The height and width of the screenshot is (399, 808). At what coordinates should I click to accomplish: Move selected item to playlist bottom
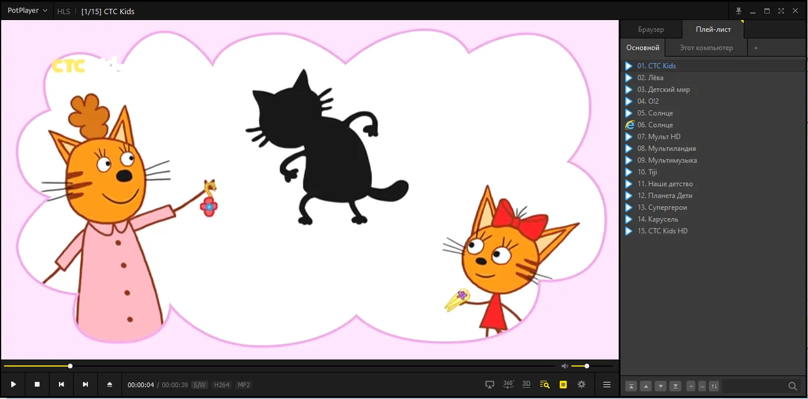(x=676, y=386)
